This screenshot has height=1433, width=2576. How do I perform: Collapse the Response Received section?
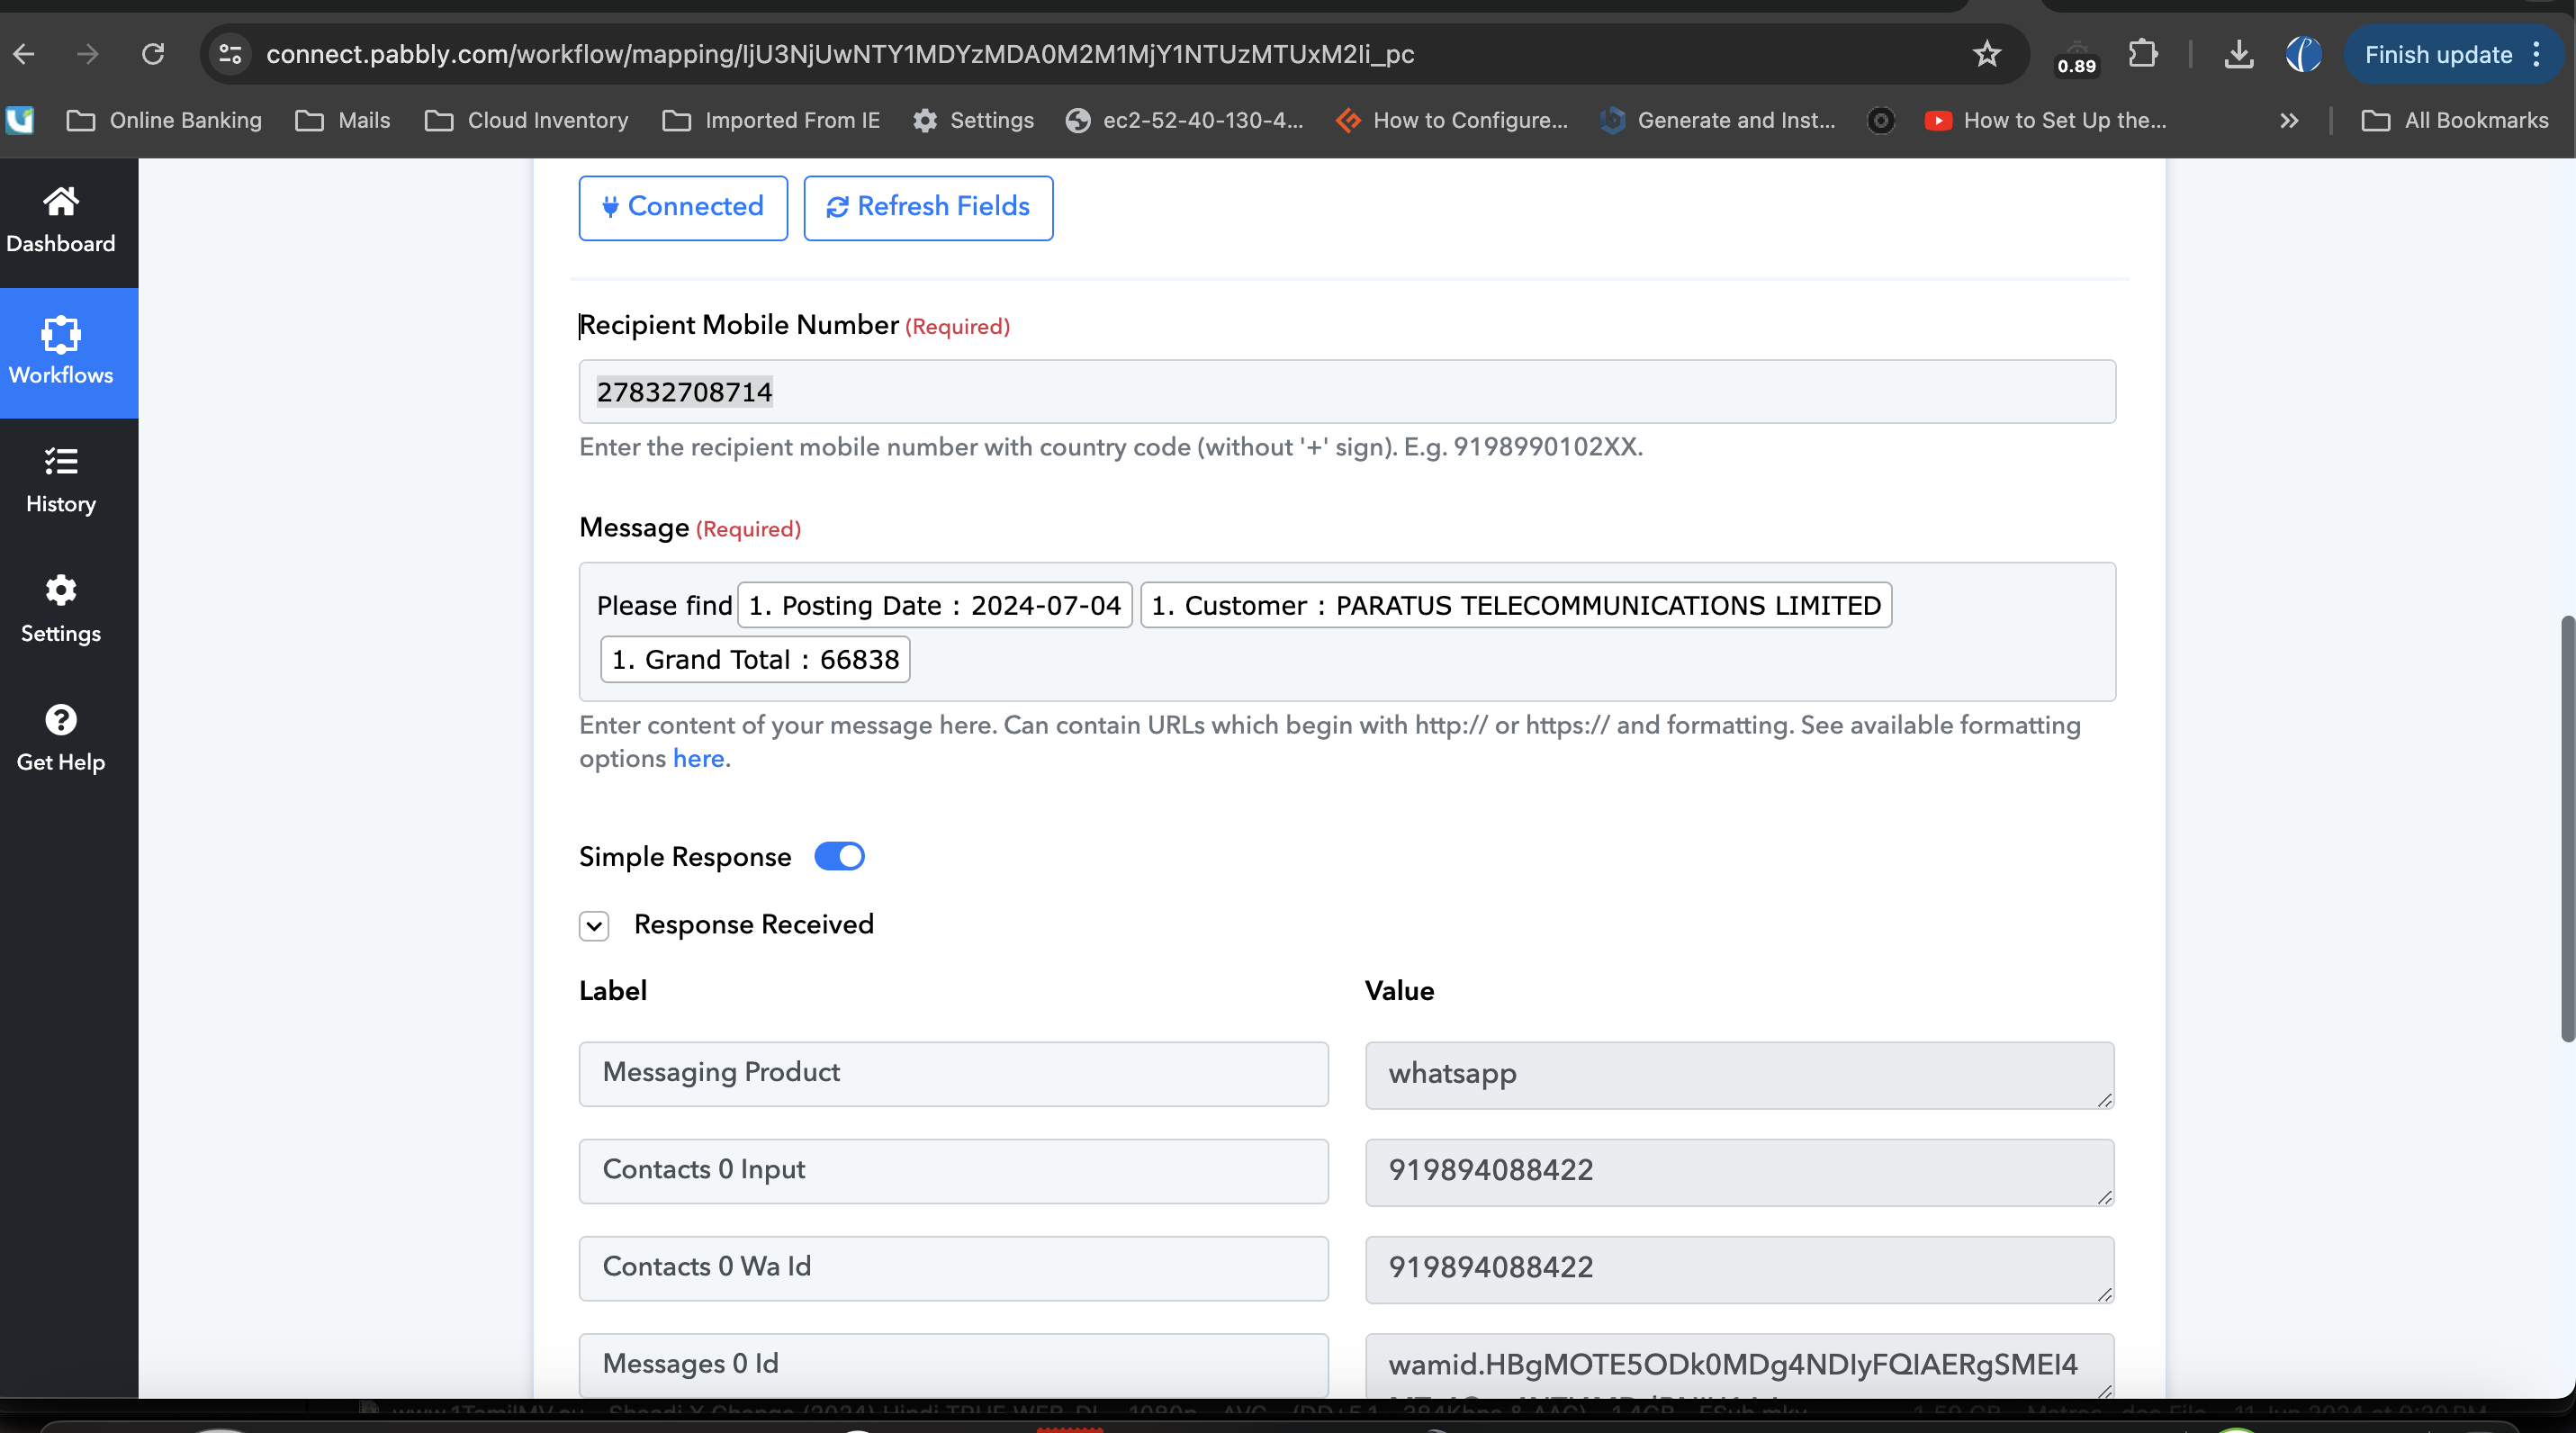click(594, 925)
